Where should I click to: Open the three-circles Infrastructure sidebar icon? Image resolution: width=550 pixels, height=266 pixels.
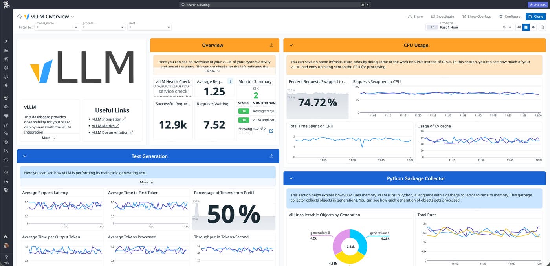(6, 98)
